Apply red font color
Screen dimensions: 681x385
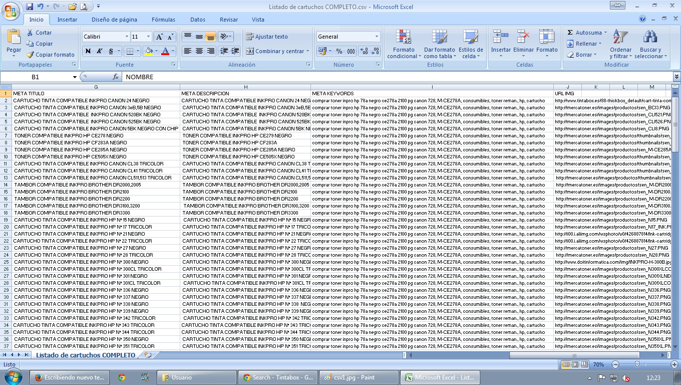[x=165, y=51]
